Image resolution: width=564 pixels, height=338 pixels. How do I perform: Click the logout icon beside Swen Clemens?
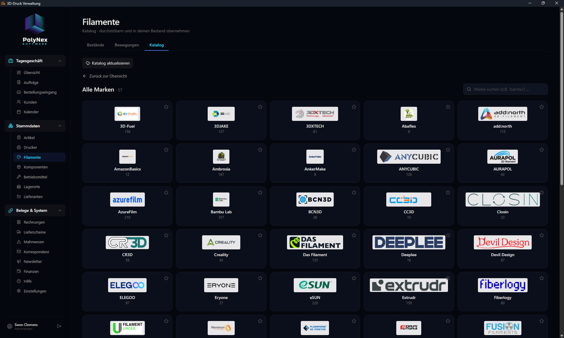click(59, 326)
